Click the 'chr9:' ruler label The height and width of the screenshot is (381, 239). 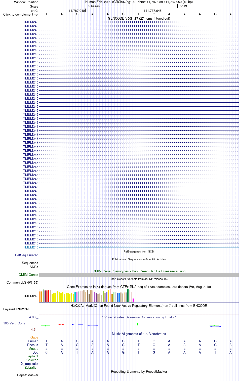click(x=34, y=11)
